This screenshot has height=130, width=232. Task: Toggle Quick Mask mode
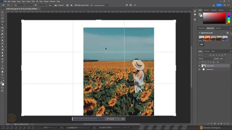pyautogui.click(x=2, y=87)
